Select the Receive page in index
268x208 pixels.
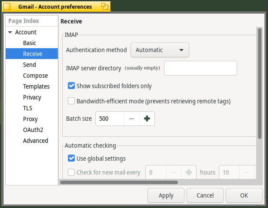(x=32, y=54)
